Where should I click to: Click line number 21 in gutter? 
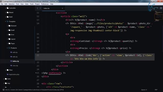[x=38, y=55]
